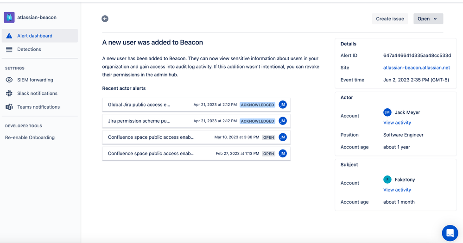
Task: Click the Alert ID value 647a446641d335aa48cc533d
Action: [417, 56]
